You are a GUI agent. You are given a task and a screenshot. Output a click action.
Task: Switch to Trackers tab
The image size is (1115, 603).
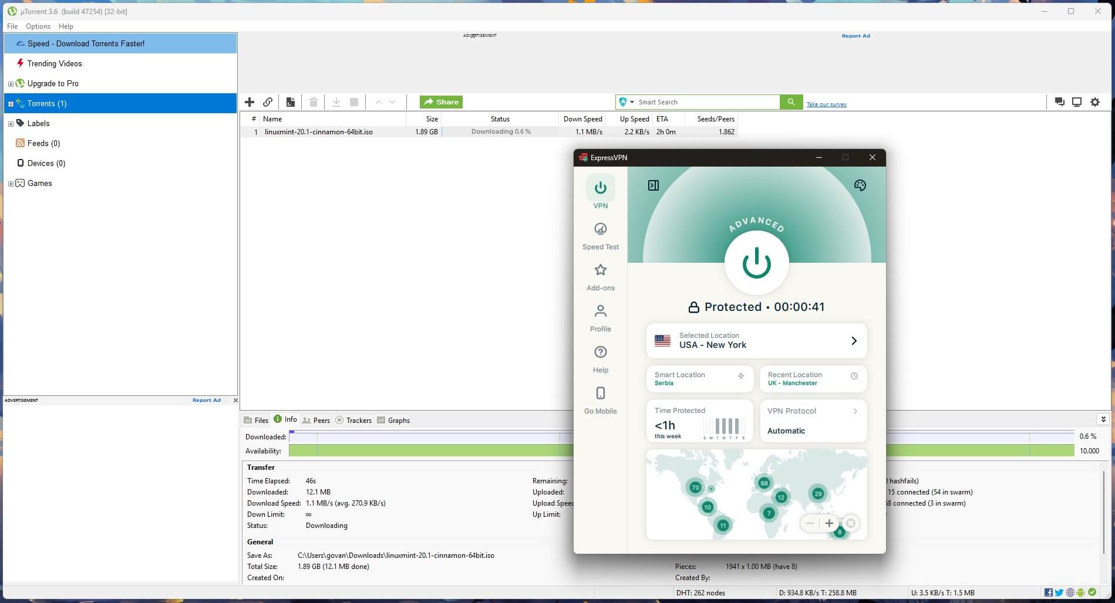[353, 420]
